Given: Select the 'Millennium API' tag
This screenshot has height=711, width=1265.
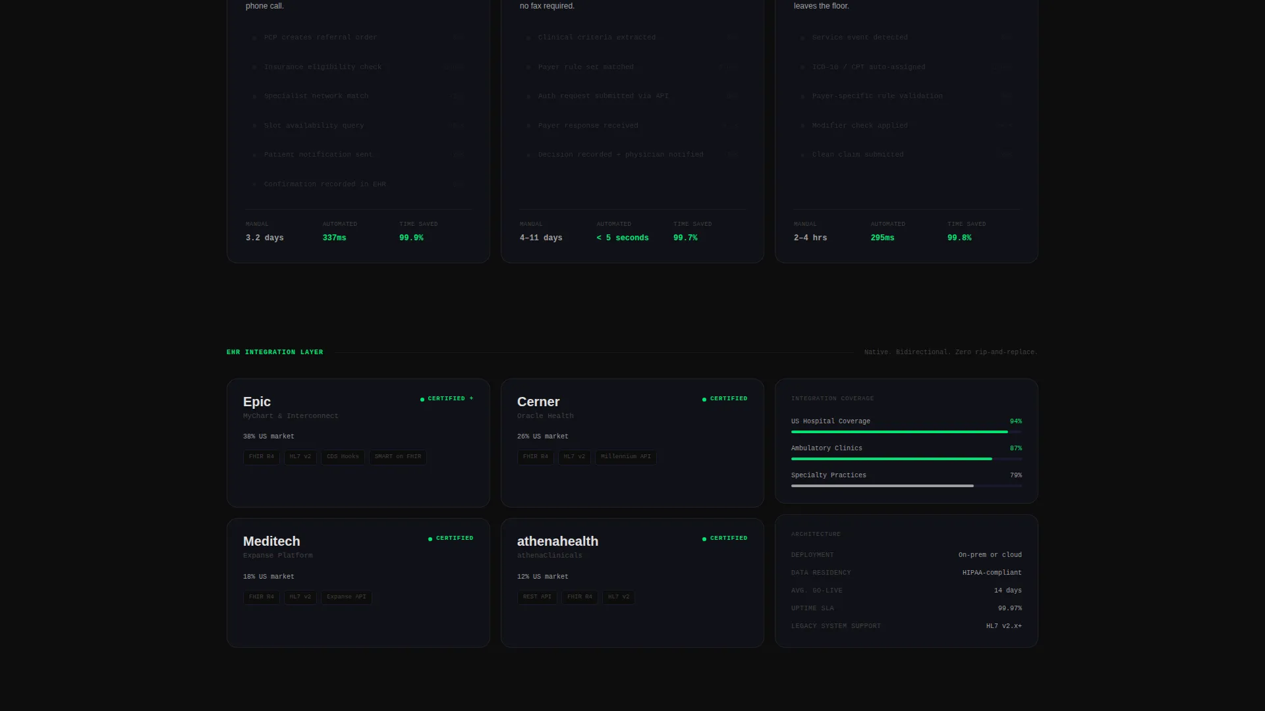Looking at the screenshot, I should (x=626, y=457).
